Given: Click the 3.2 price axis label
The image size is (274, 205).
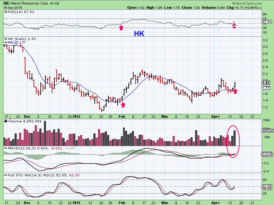Looking at the screenshot, I should coord(265,40).
